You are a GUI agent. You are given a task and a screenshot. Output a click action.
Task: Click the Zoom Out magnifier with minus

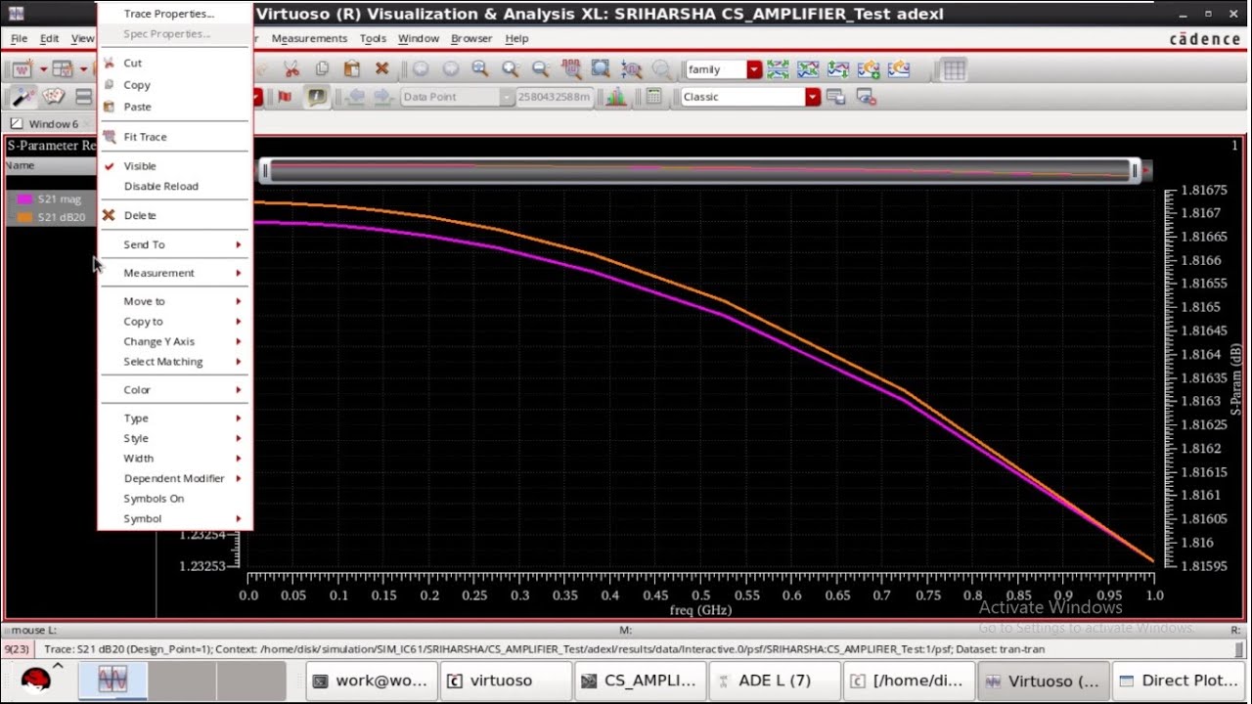[540, 69]
